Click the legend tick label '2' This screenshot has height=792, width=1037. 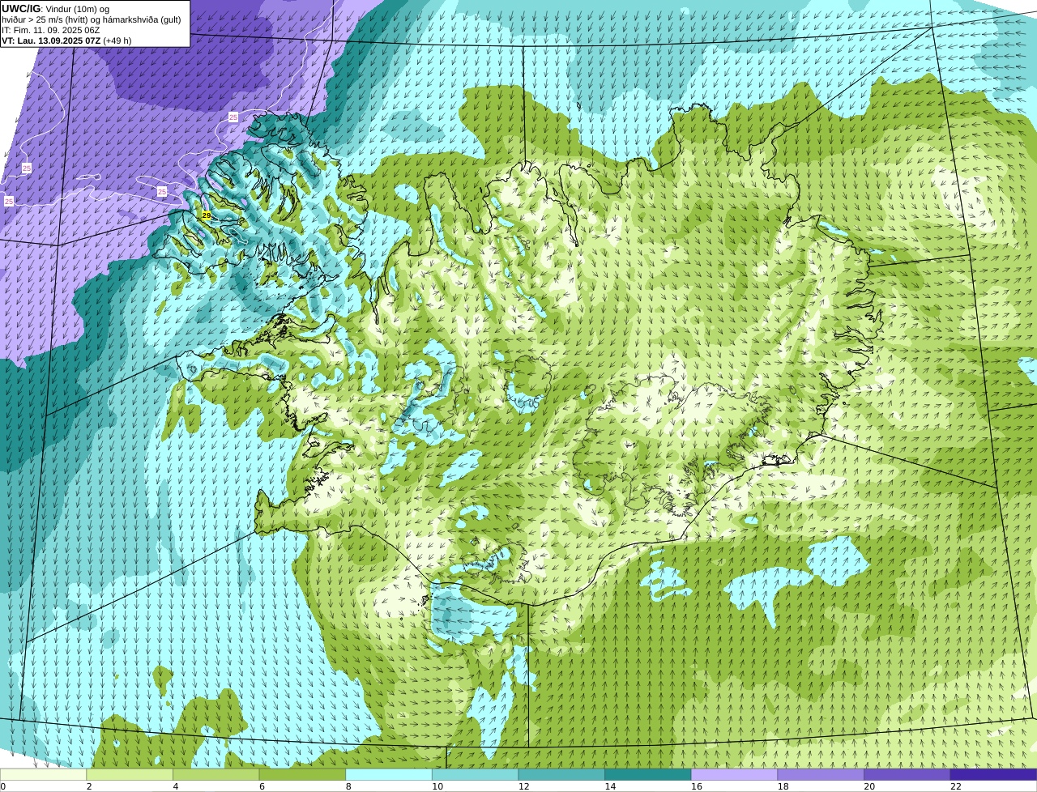coord(89,786)
